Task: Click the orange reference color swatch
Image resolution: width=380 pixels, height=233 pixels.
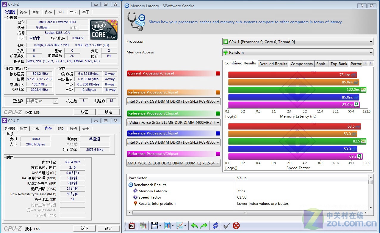Action: [x=218, y=92]
